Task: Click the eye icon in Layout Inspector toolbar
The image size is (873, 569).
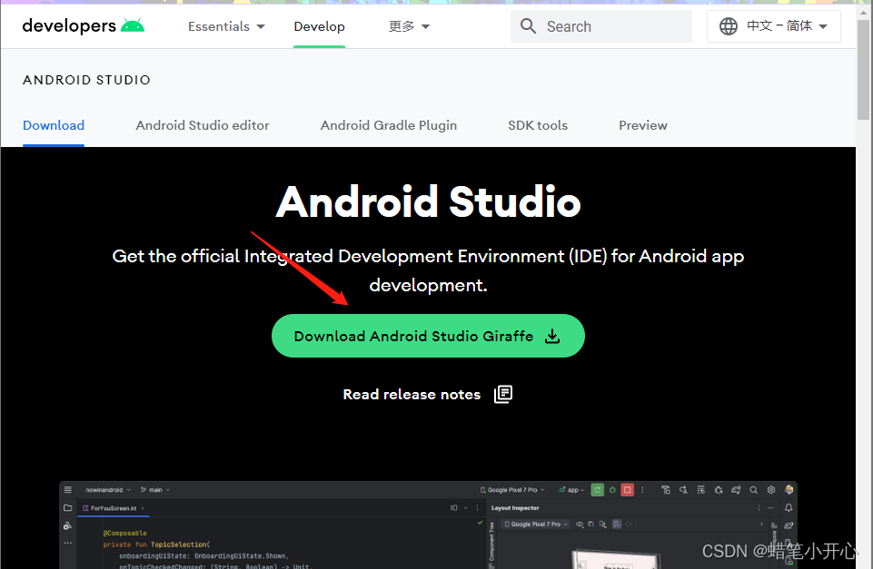Action: point(580,524)
